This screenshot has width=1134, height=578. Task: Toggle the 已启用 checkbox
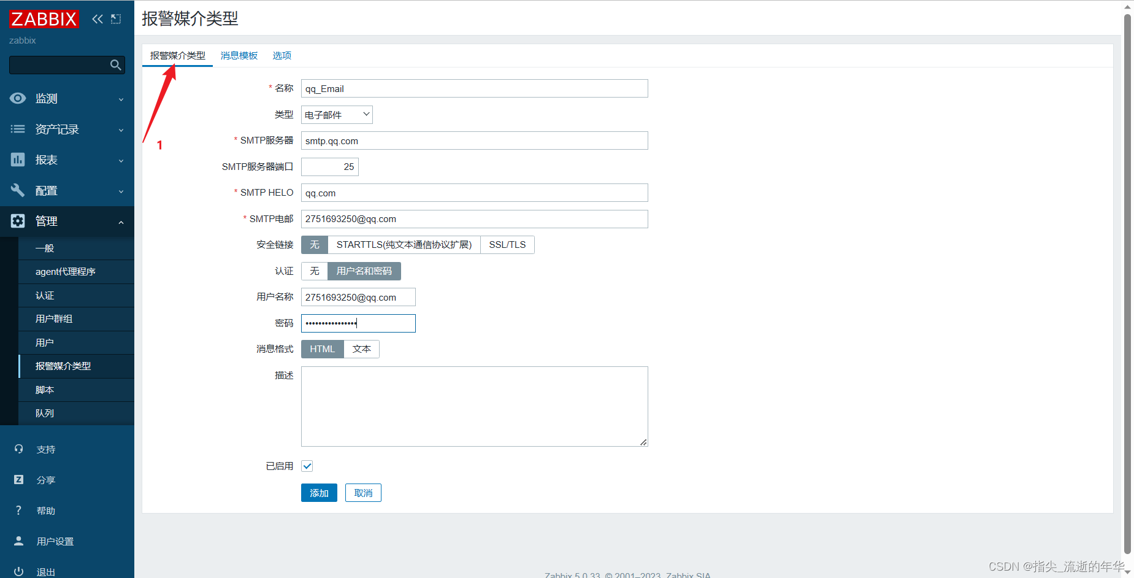[x=307, y=466]
